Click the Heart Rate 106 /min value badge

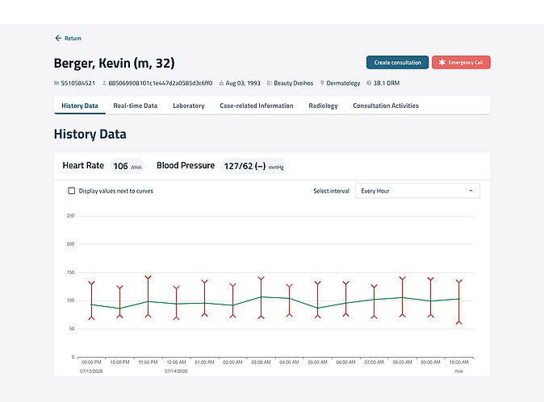(x=127, y=166)
